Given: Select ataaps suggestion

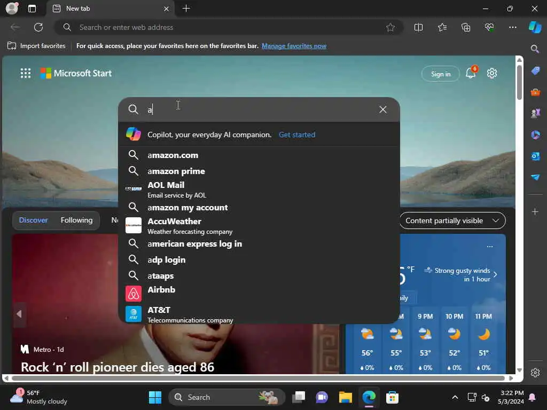Looking at the screenshot, I should point(259,276).
